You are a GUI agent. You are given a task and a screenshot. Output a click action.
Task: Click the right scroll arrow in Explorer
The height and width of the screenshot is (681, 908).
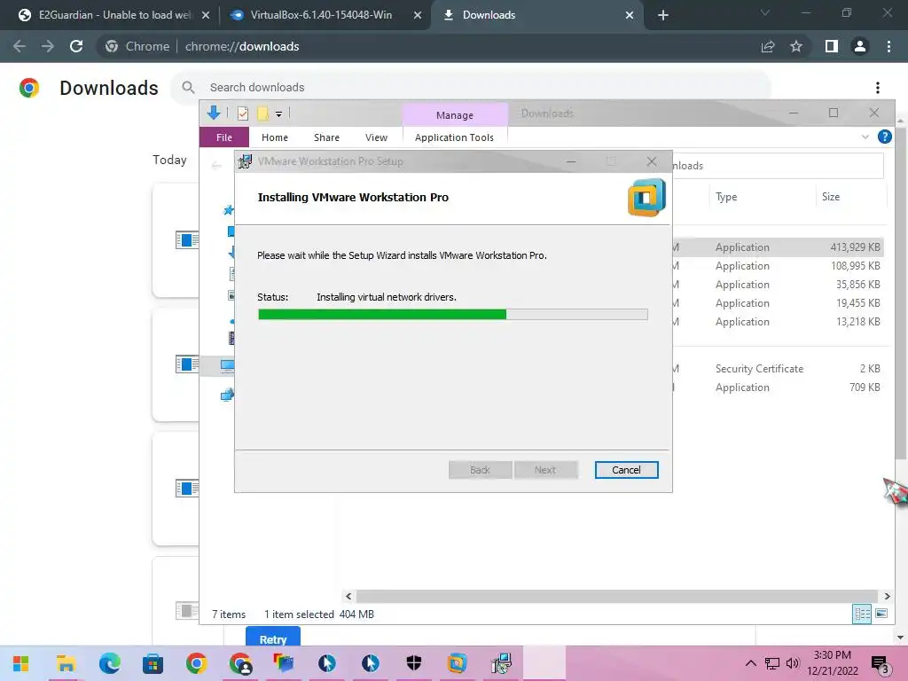tap(887, 596)
